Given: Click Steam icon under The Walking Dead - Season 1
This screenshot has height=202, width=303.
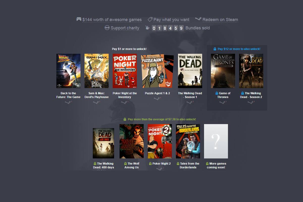Looking at the screenshot, I should (x=190, y=102).
